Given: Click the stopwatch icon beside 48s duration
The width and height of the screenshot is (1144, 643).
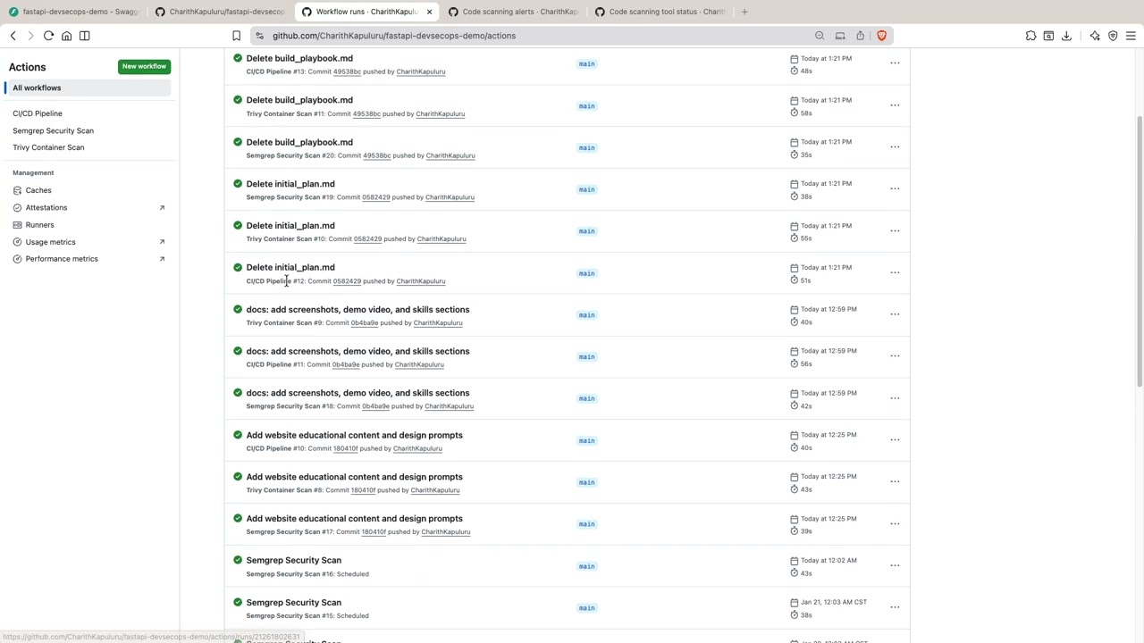Looking at the screenshot, I should click(794, 71).
